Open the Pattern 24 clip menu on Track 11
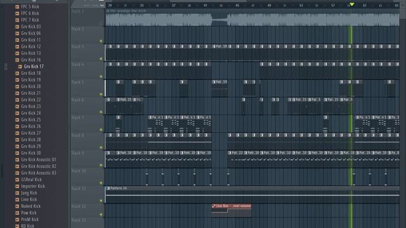This screenshot has height=228, width=406. 108,189
